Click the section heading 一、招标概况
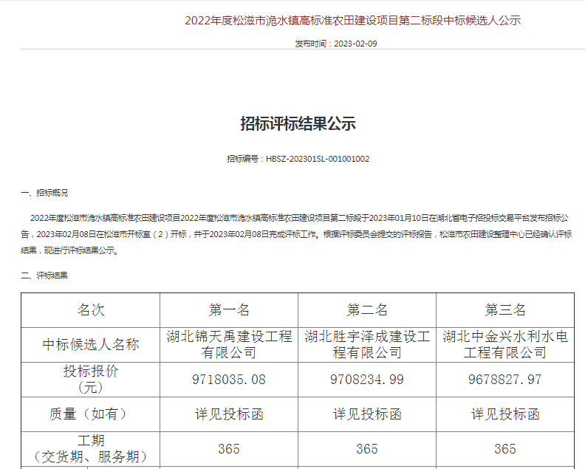The image size is (585, 469). pyautogui.click(x=44, y=193)
